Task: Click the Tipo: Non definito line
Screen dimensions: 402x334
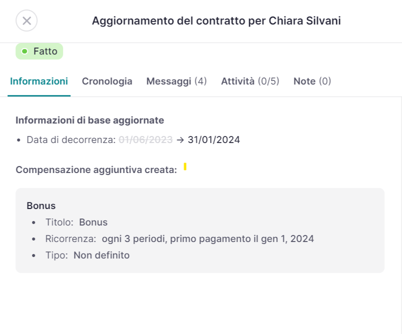Action: (x=87, y=255)
